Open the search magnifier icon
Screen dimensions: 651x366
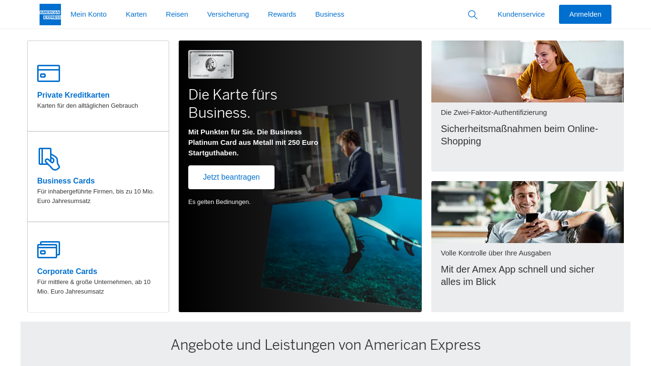(472, 15)
